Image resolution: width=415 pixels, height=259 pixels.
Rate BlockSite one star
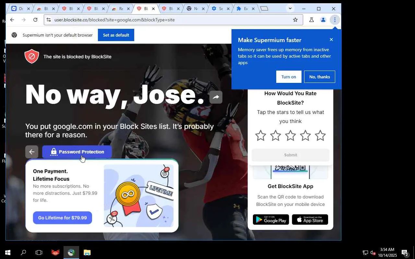click(261, 136)
